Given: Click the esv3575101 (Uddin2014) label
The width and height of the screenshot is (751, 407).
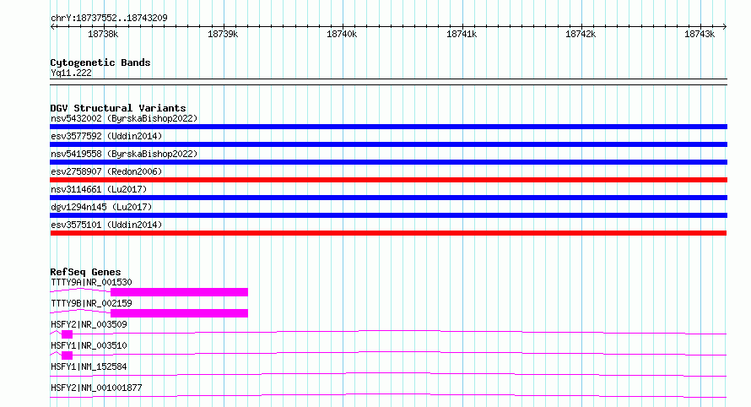Looking at the screenshot, I should click(x=106, y=225).
